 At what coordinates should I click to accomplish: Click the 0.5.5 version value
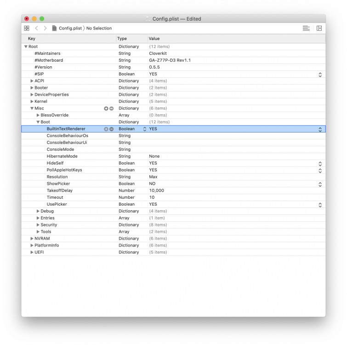tap(154, 67)
